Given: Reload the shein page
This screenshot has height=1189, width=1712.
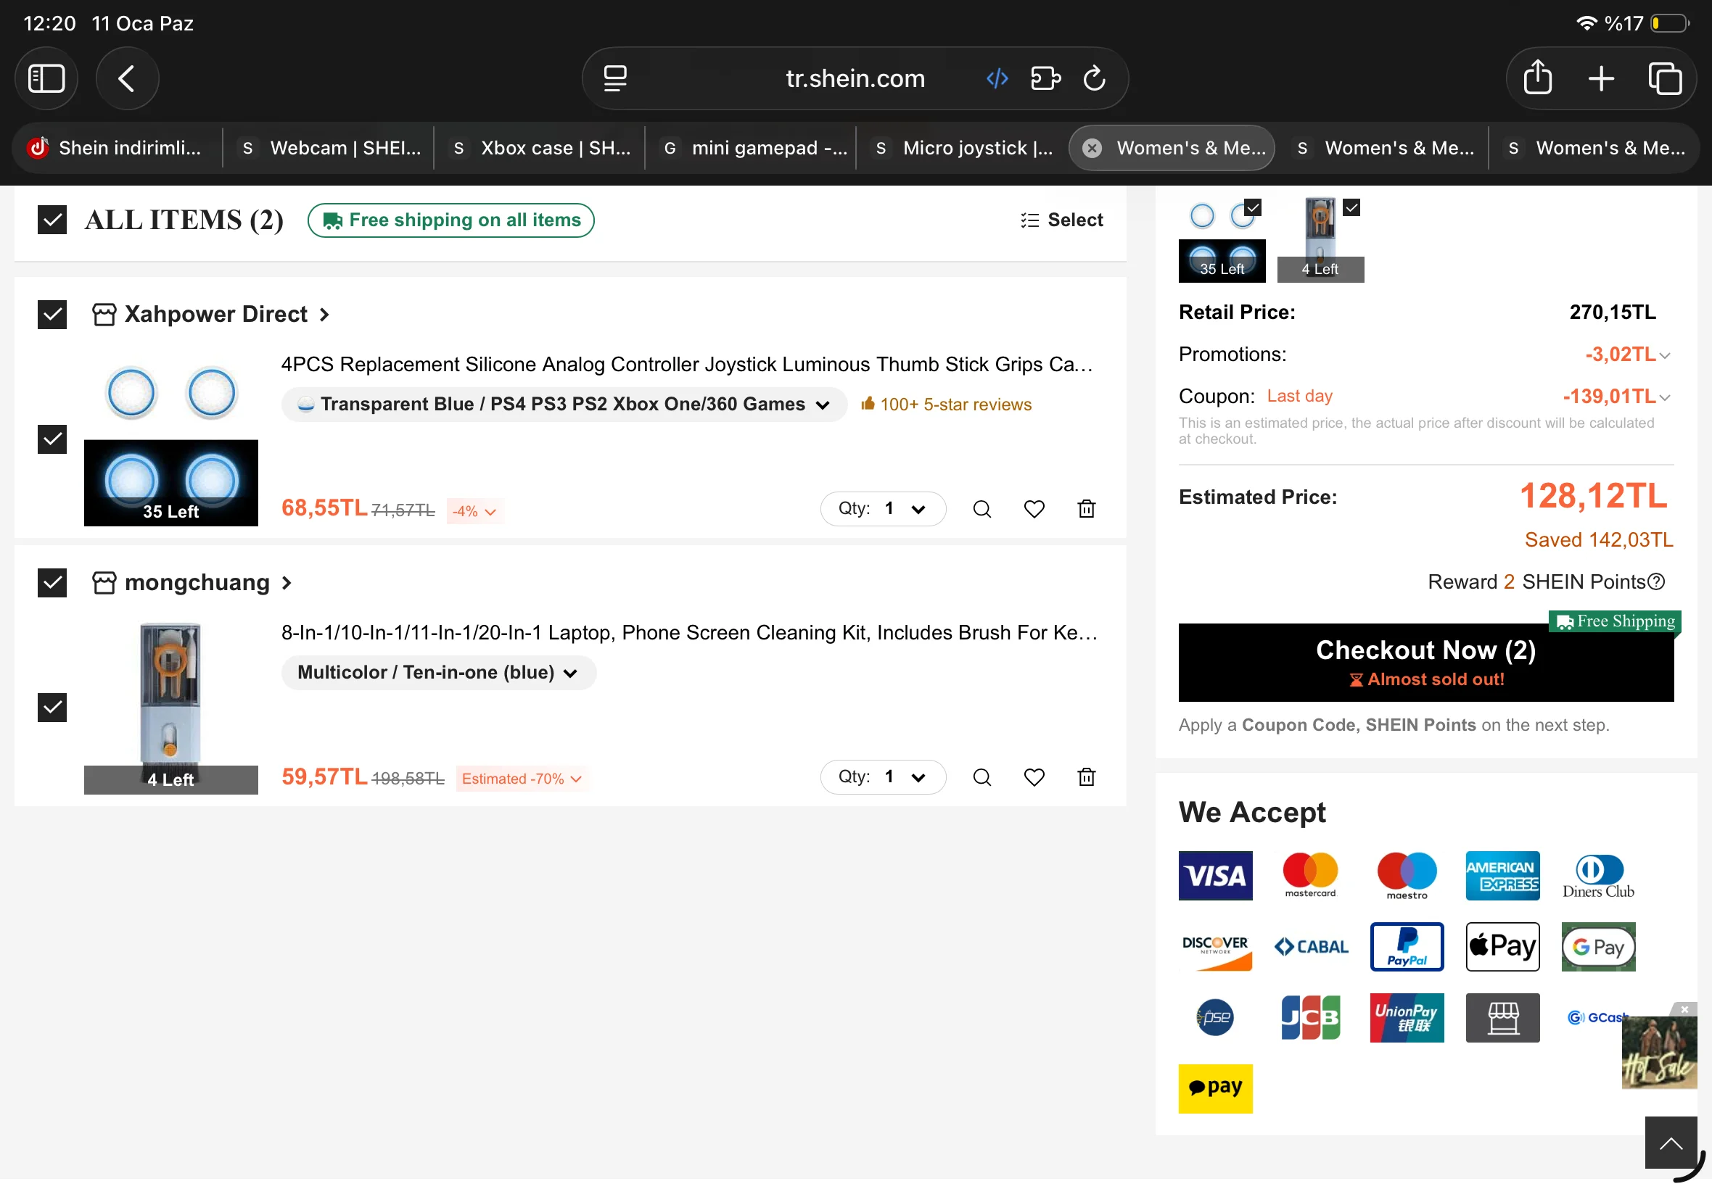Looking at the screenshot, I should [x=1093, y=78].
